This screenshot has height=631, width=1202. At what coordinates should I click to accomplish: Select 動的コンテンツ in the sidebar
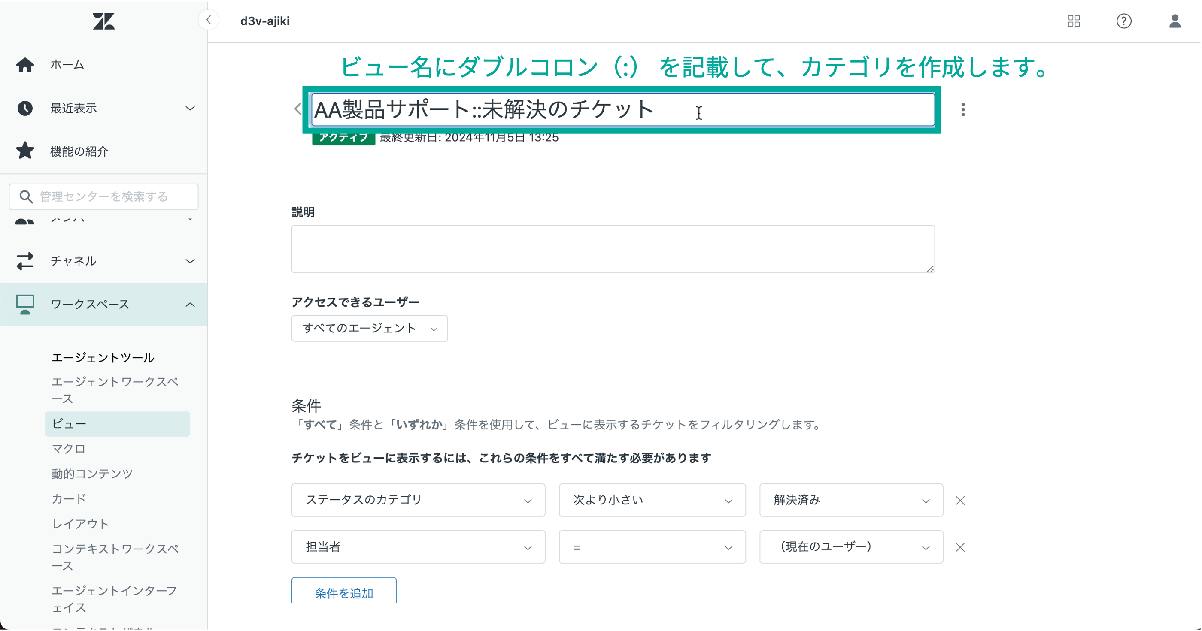(x=91, y=474)
